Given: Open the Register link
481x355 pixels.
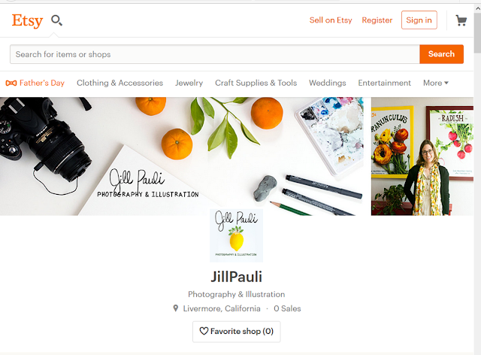Looking at the screenshot, I should pyautogui.click(x=377, y=20).
